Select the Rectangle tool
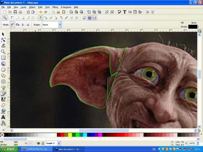203x152 pixels. pyautogui.click(x=3, y=58)
